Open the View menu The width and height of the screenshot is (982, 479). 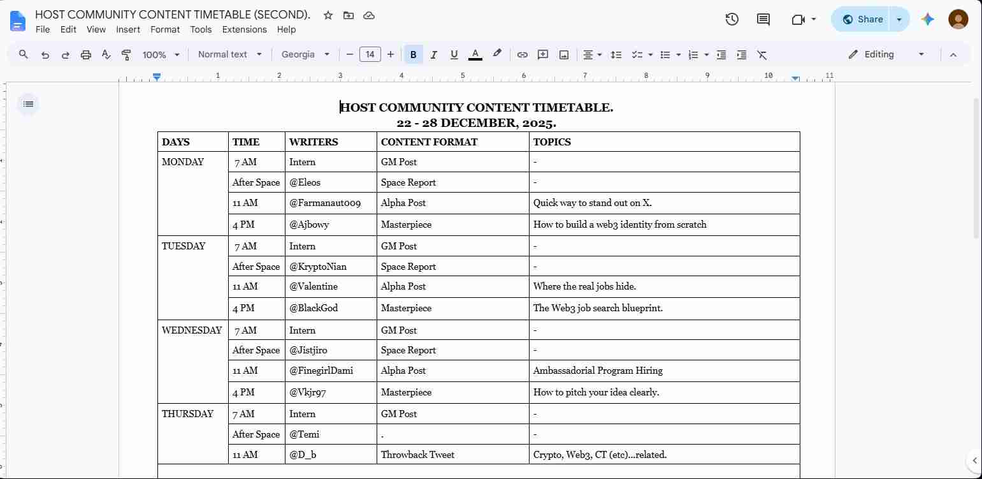[96, 29]
